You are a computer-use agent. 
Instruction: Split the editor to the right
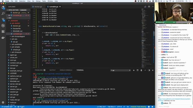(x=149, y=7)
